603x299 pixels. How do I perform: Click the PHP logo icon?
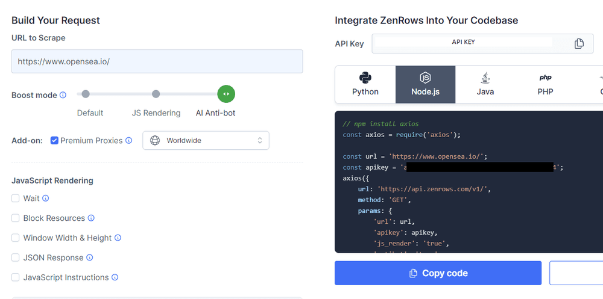click(x=545, y=78)
